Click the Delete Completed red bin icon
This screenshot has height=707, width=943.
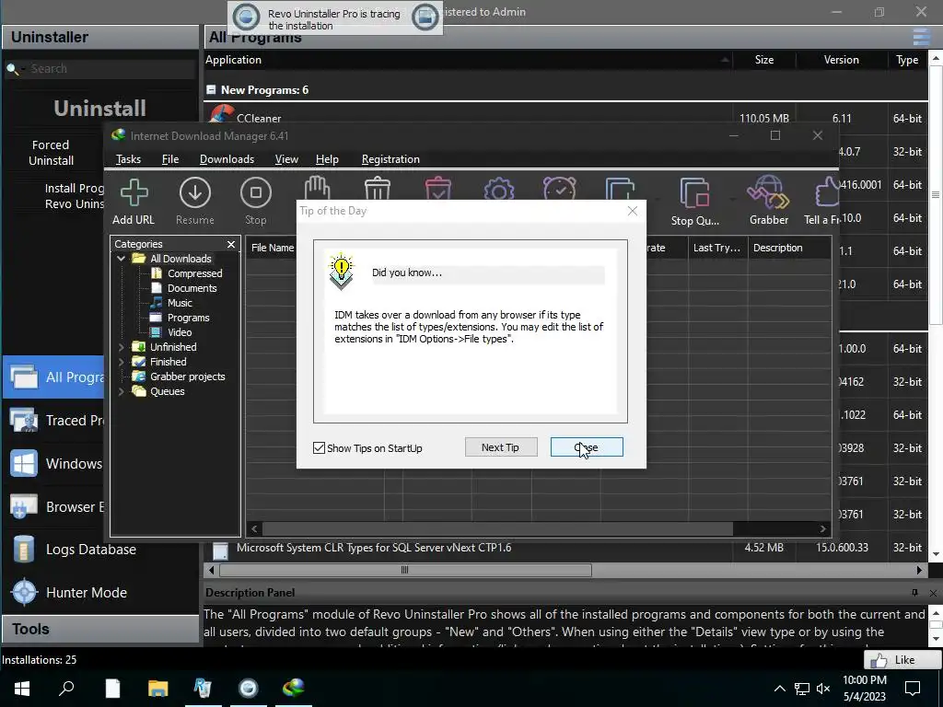[x=437, y=188]
